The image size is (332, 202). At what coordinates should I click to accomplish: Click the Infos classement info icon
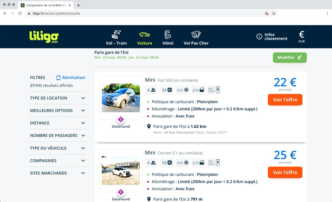(259, 37)
